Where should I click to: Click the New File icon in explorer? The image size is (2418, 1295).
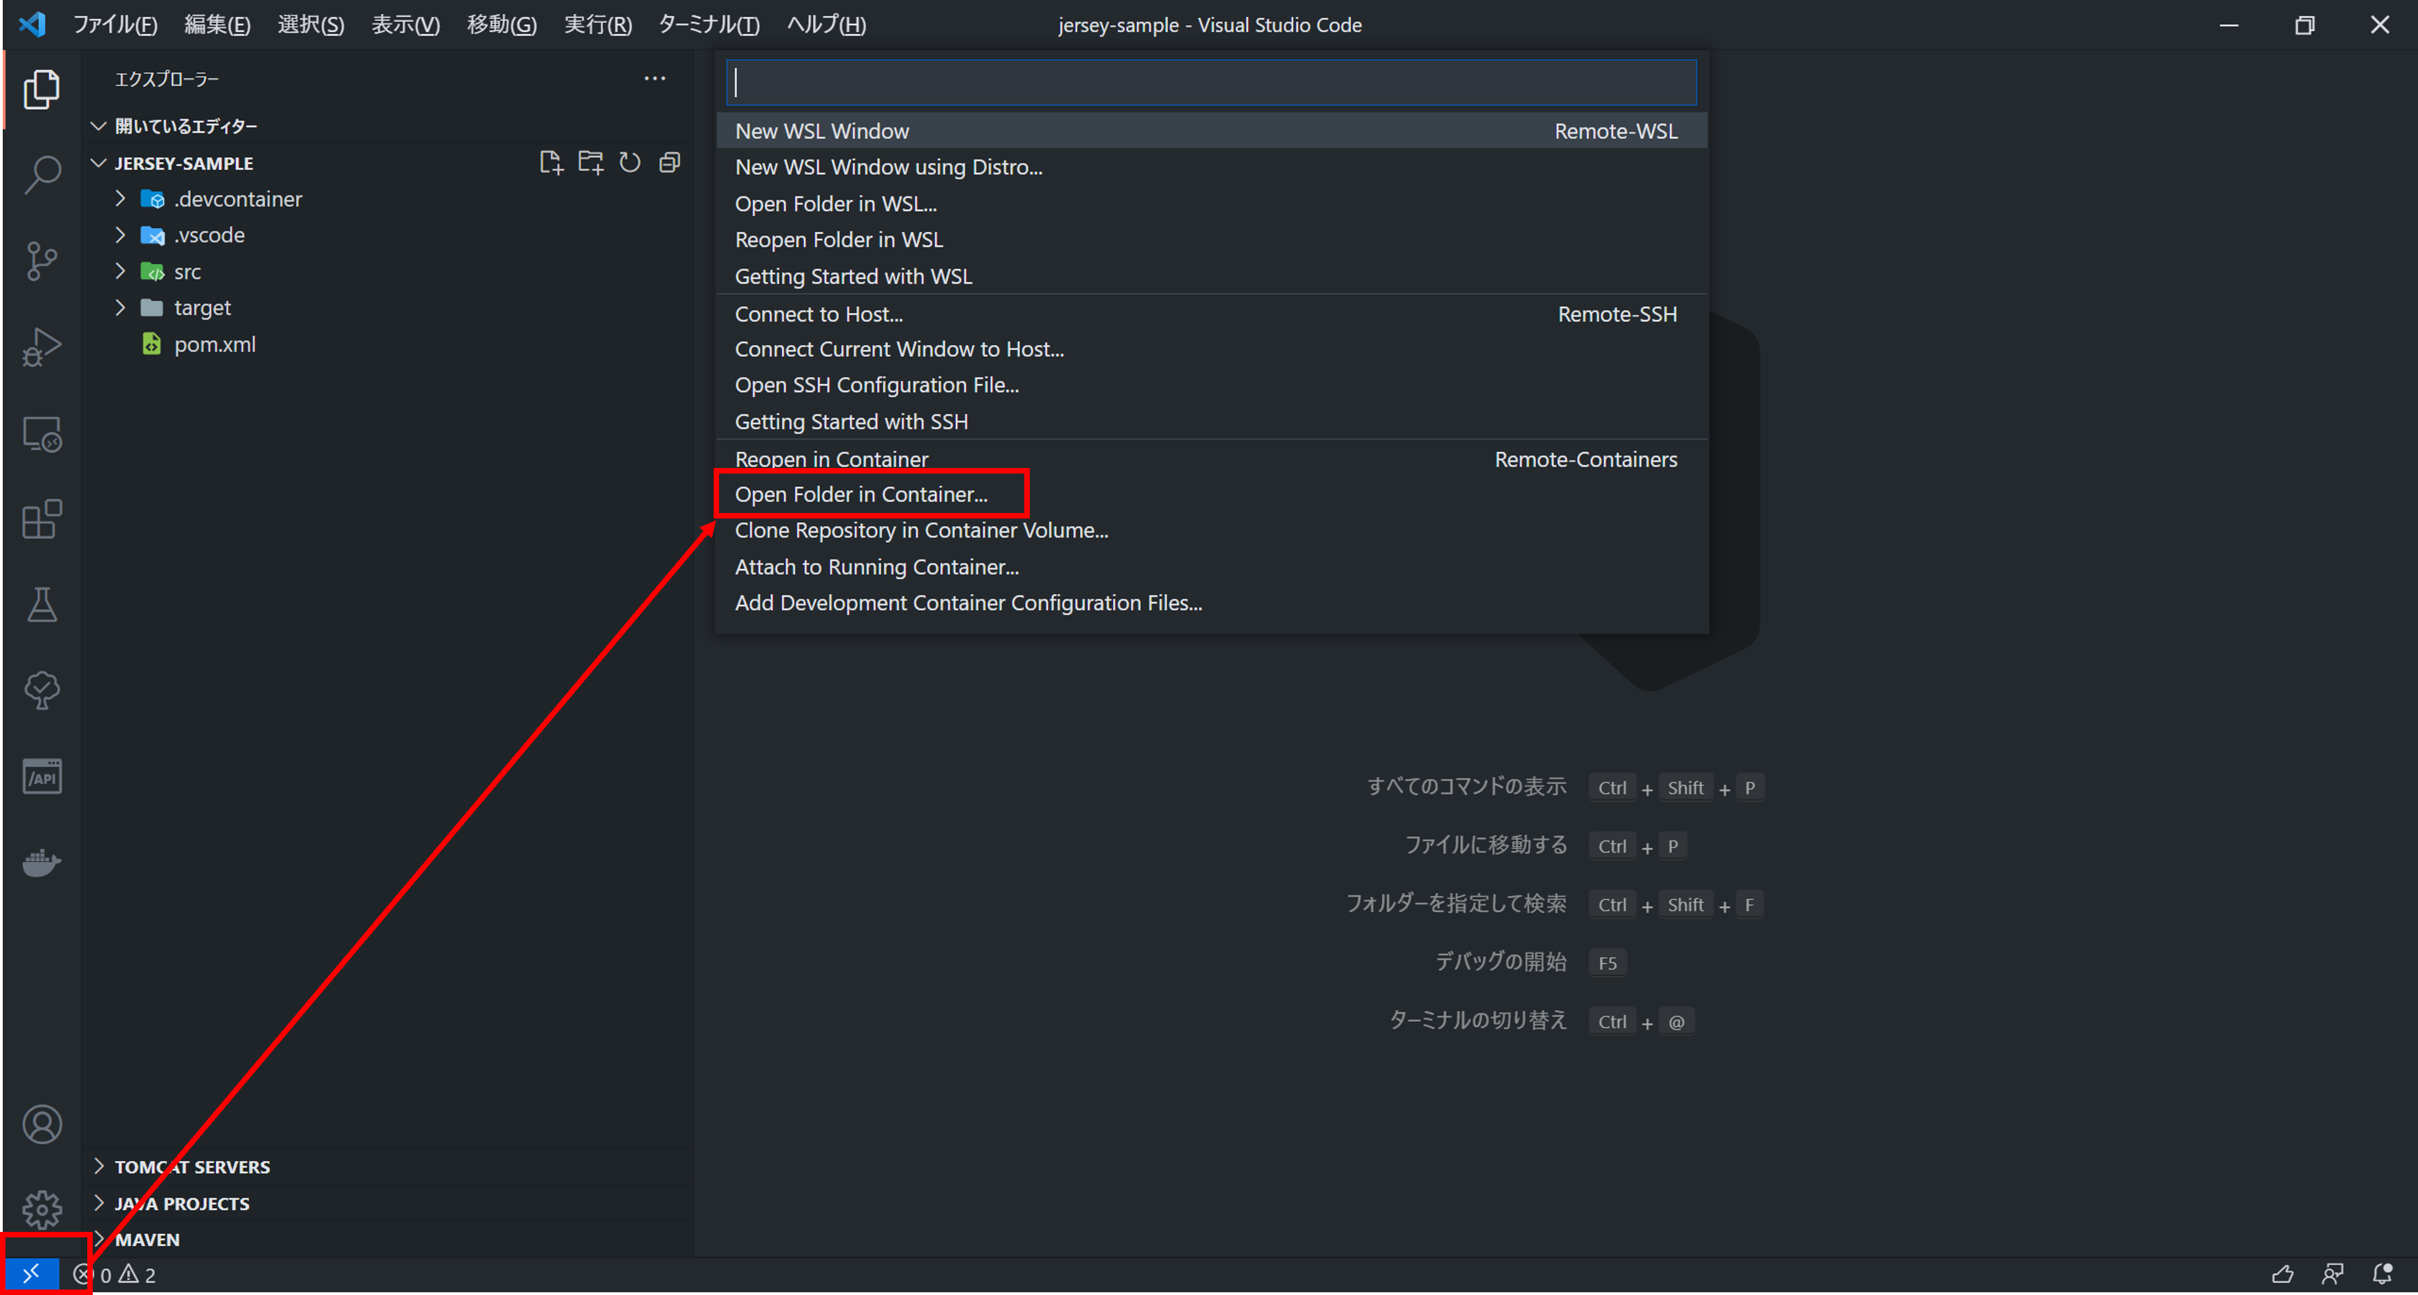coord(551,164)
